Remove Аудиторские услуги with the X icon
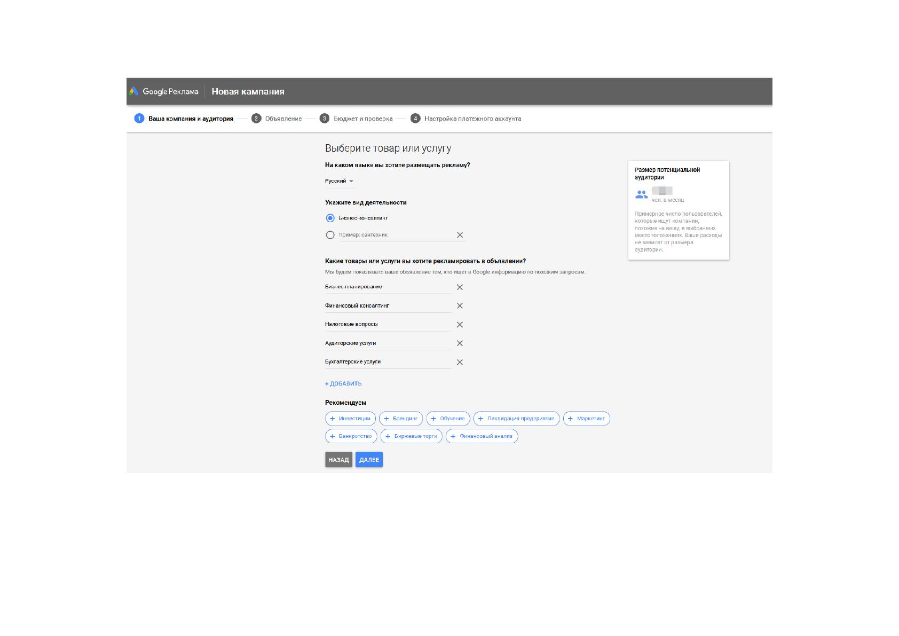This screenshot has height=636, width=899. point(460,343)
